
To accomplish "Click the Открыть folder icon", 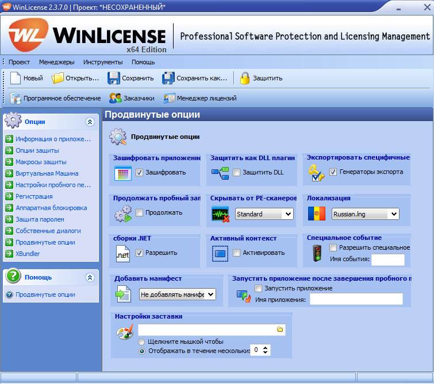I will coord(57,78).
